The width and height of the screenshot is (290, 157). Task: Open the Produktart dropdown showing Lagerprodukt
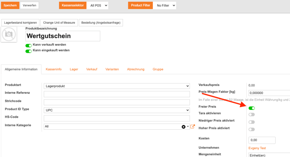point(117,86)
